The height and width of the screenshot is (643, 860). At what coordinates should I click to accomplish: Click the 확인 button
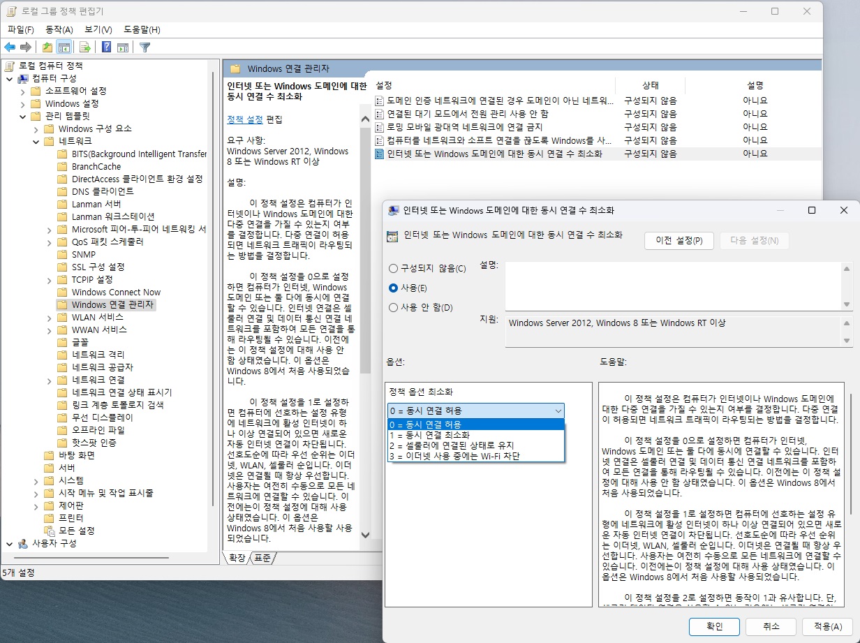tap(715, 626)
